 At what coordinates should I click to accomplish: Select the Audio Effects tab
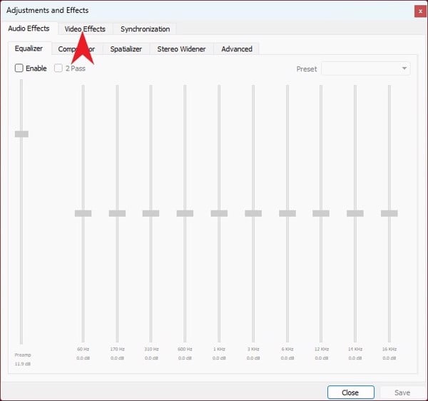(29, 29)
